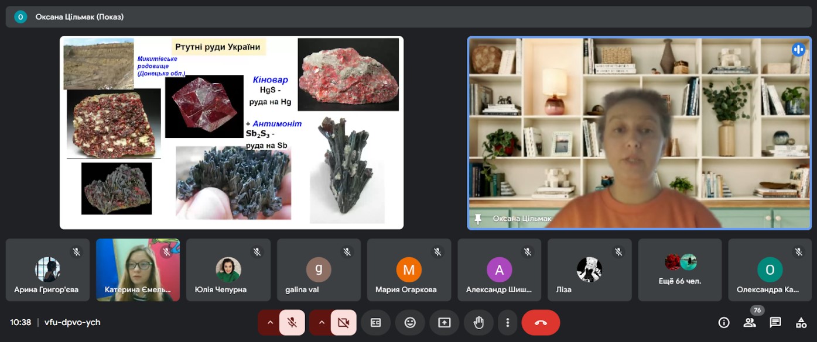Open the three-dot more options menu

point(508,323)
